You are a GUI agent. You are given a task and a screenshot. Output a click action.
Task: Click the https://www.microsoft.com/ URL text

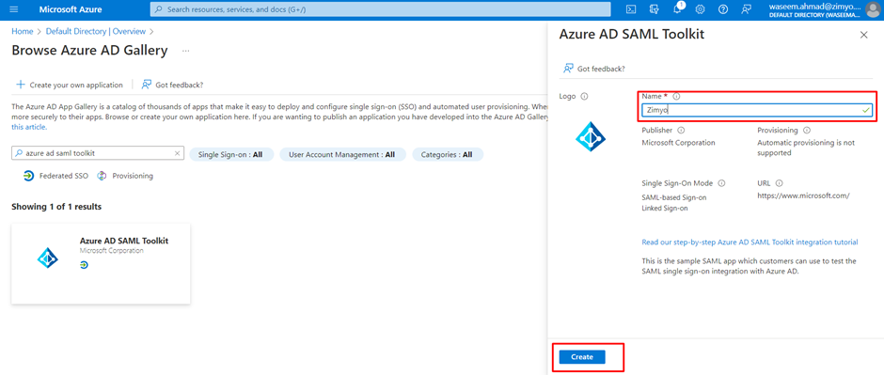803,195
